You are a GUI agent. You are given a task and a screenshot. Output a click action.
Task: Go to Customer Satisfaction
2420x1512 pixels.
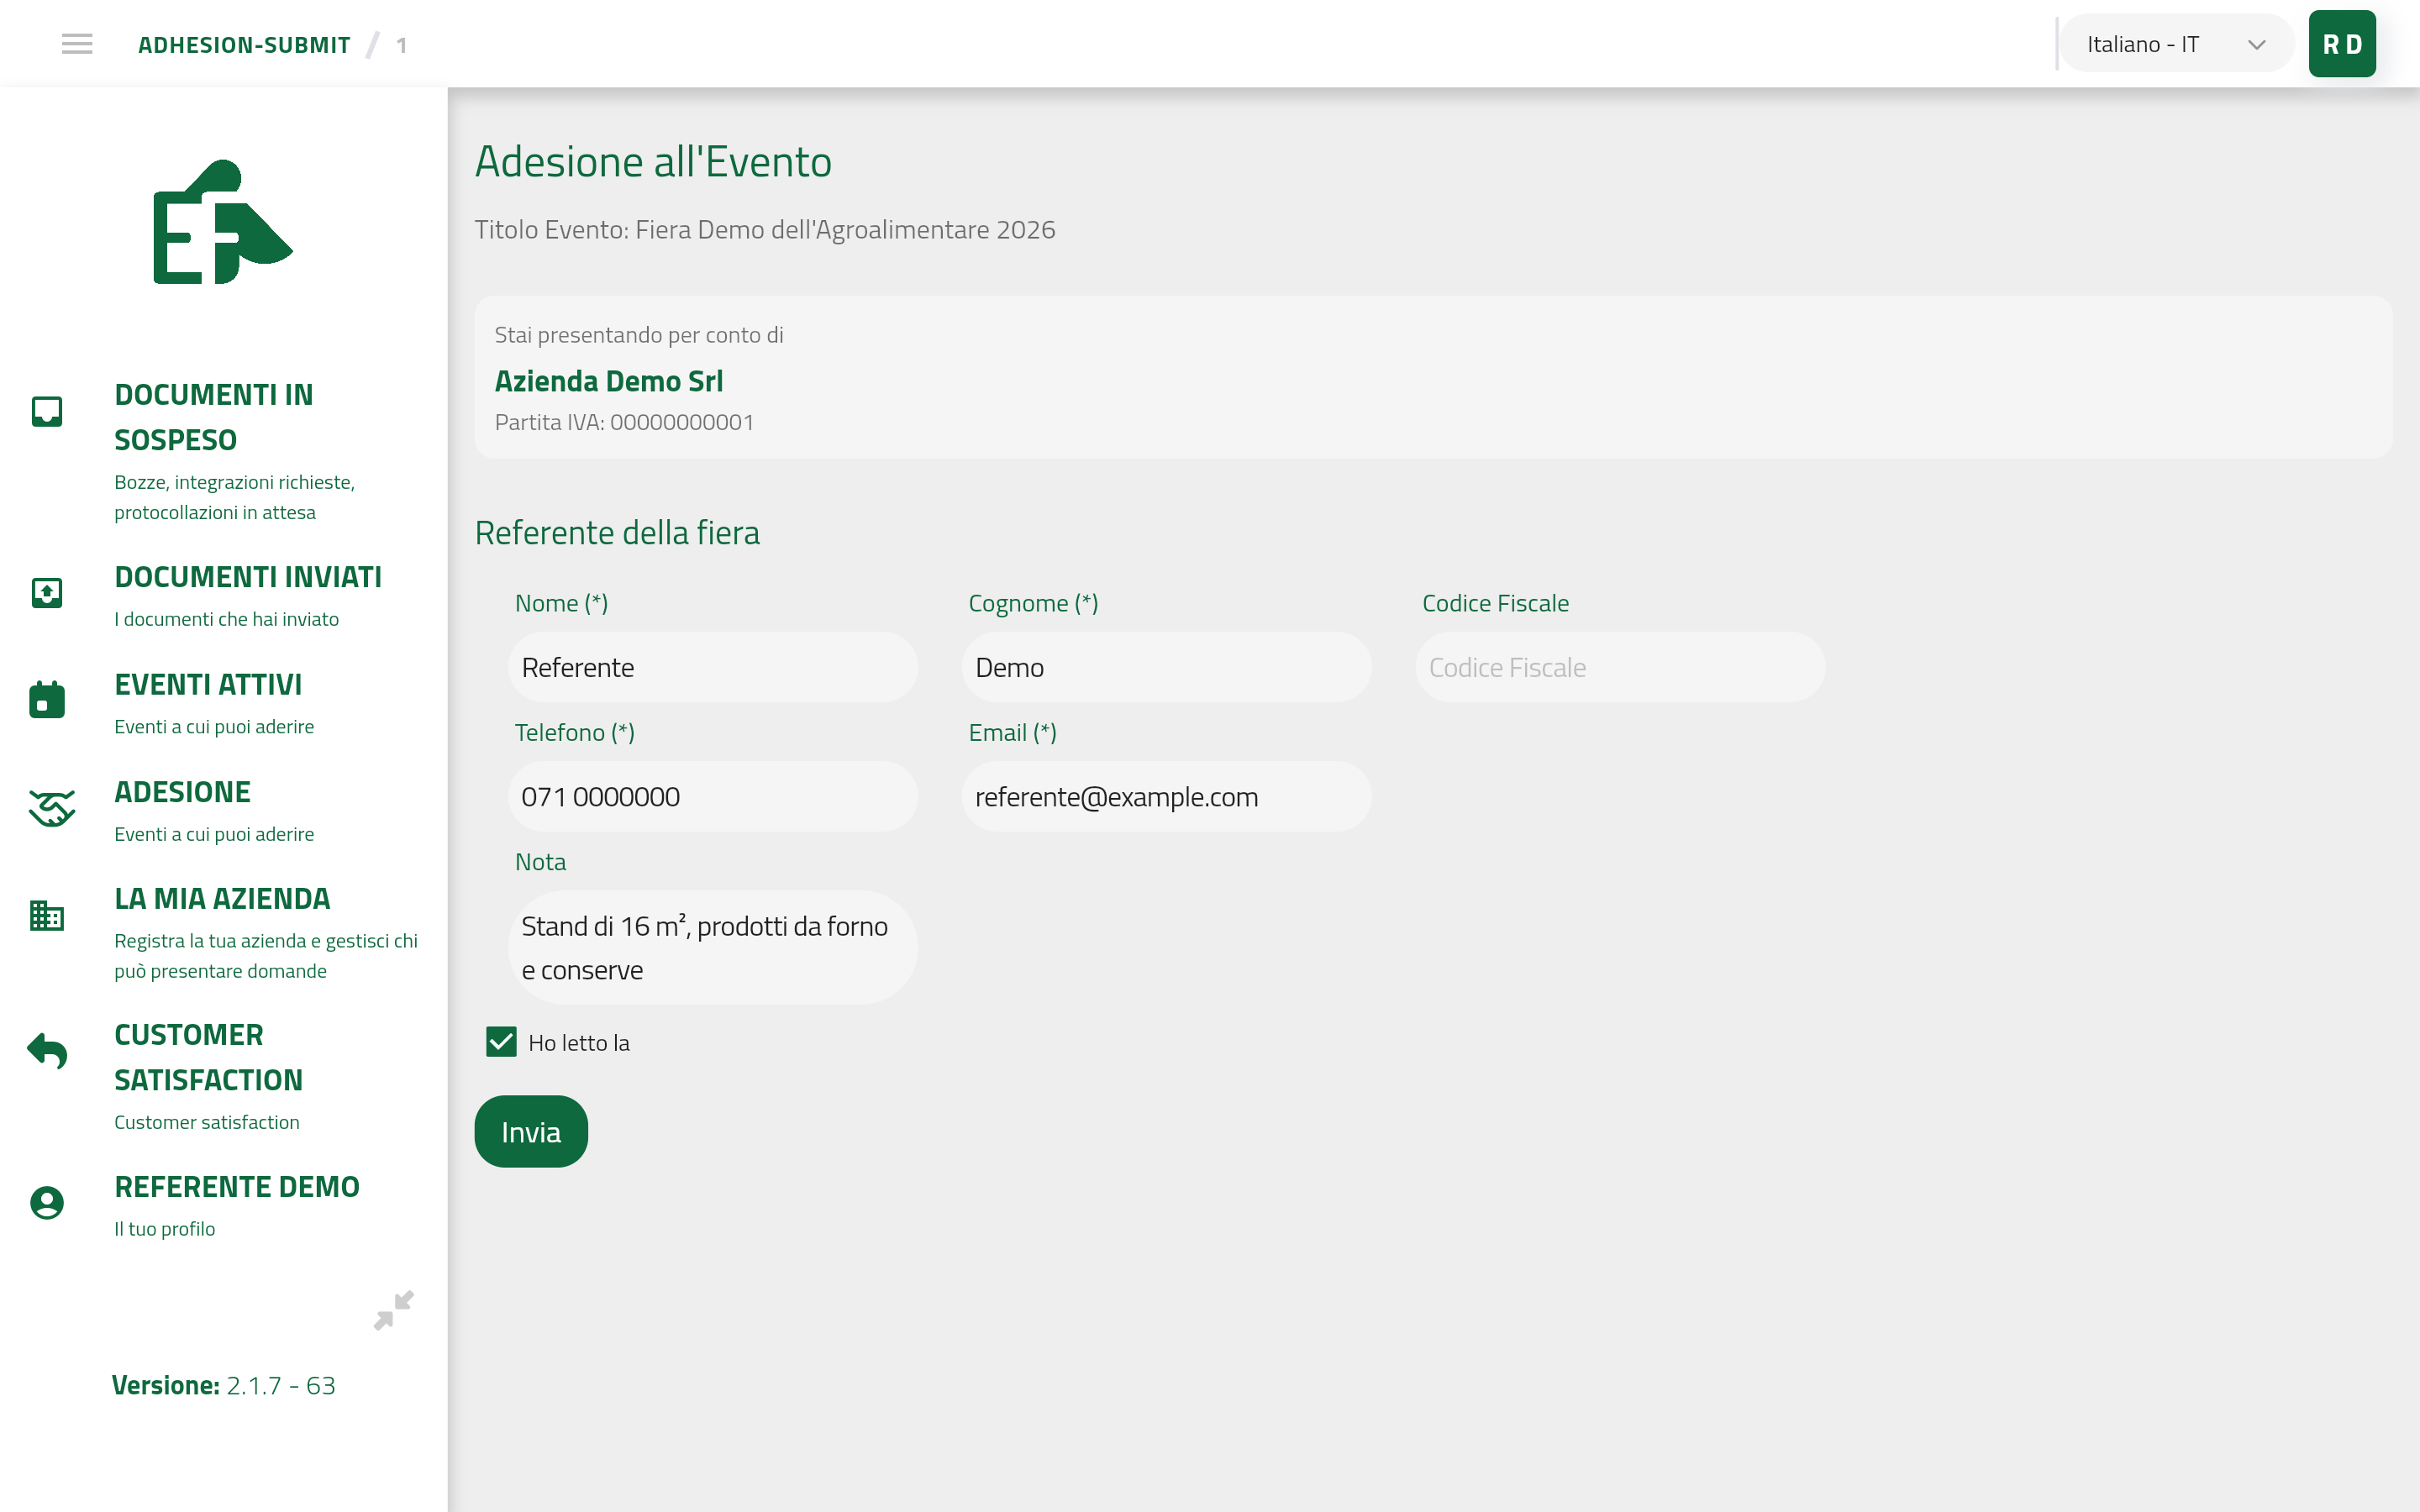[208, 1057]
